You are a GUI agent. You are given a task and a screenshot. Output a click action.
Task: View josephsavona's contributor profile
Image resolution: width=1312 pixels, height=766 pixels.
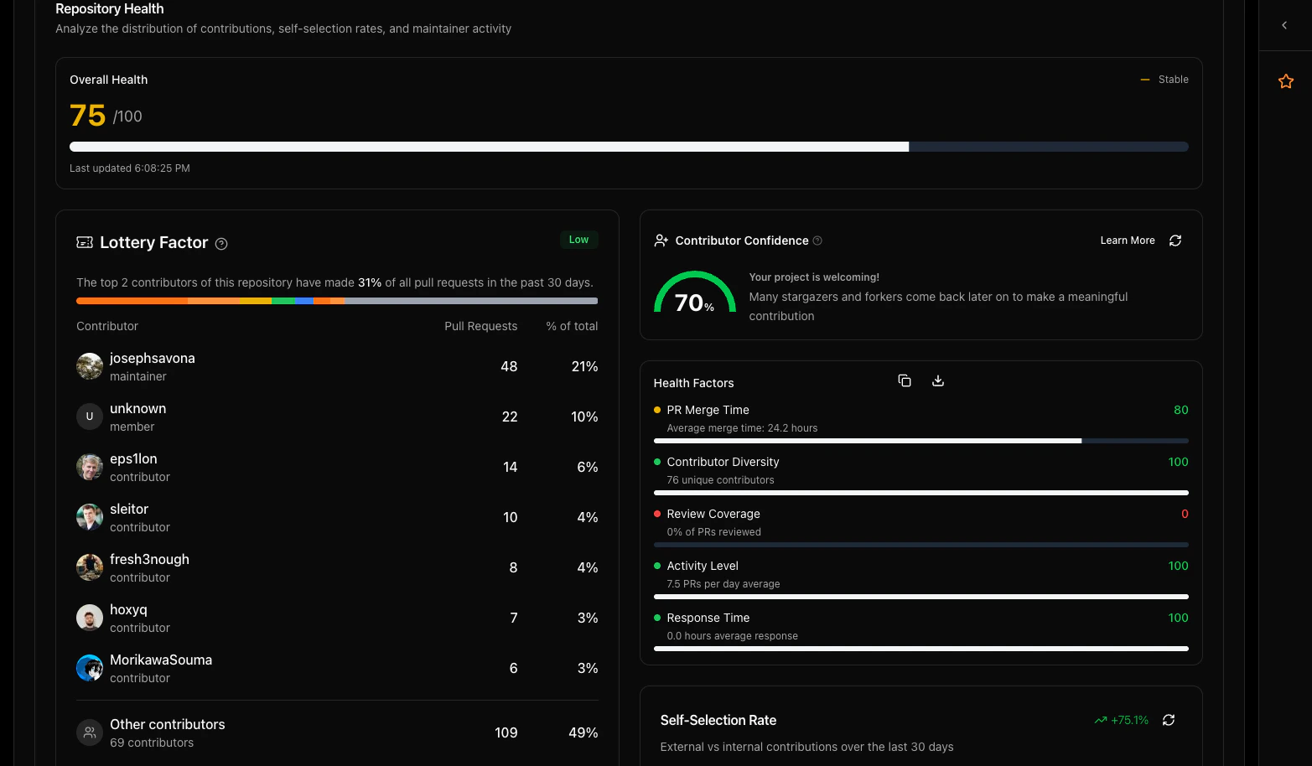(152, 358)
